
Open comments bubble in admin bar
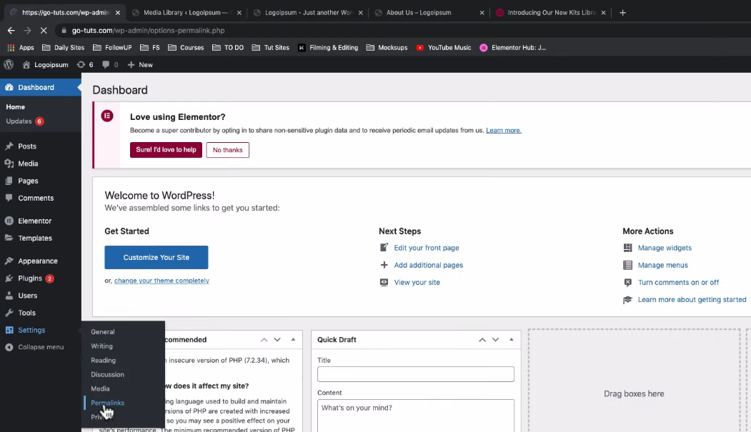(x=106, y=64)
